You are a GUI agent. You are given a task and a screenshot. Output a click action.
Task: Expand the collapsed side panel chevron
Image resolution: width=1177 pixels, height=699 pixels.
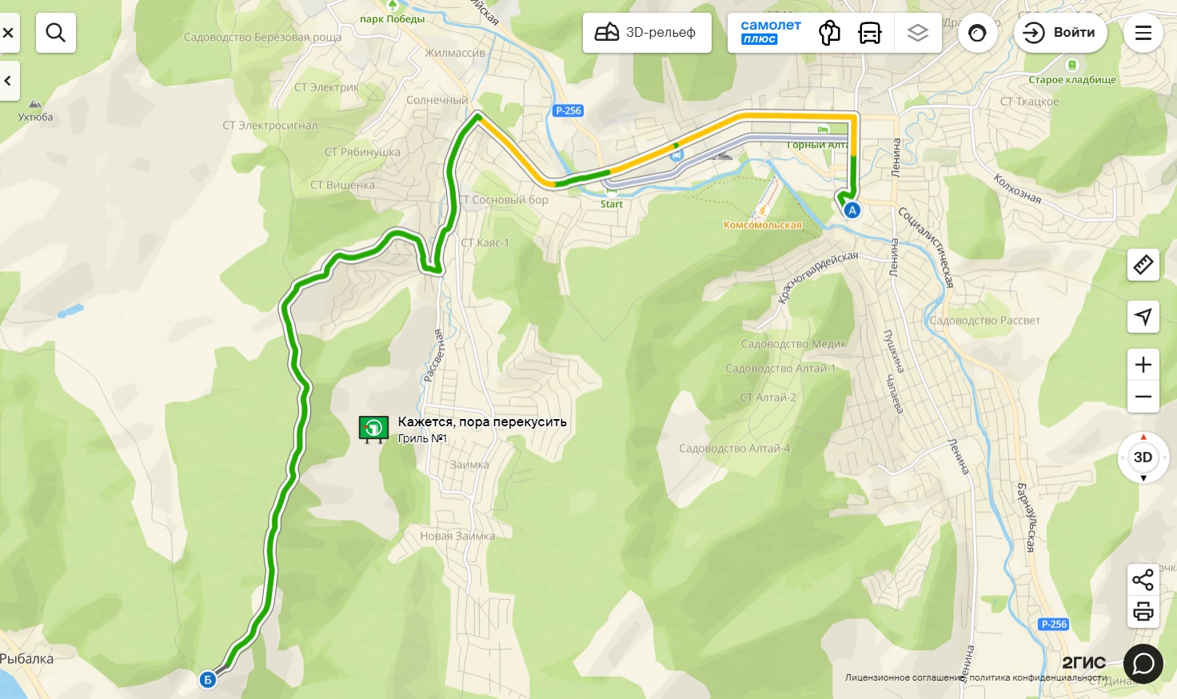pos(8,81)
